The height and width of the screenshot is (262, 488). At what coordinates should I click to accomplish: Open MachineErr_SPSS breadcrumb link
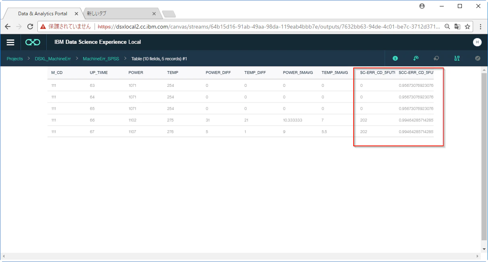101,59
